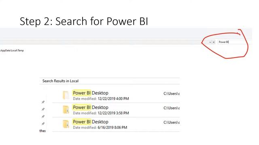Click the C:\Users path of the 3:58 PM result

(172, 108)
